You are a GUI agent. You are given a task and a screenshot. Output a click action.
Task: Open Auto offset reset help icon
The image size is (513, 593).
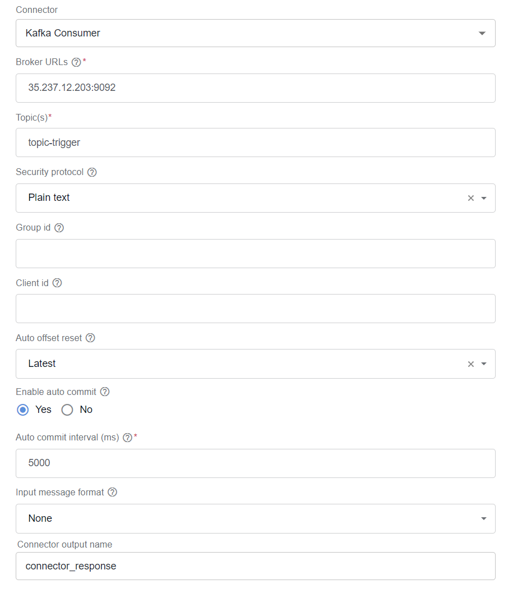(x=90, y=338)
